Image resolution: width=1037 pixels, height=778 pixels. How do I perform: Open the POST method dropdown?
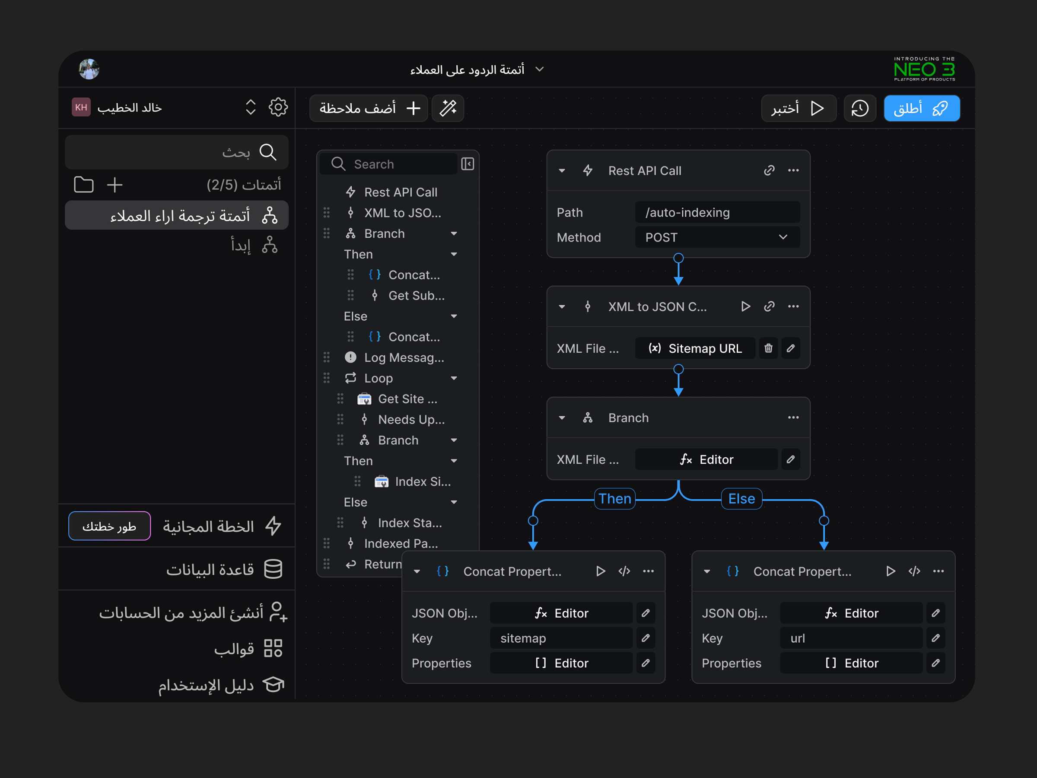pos(717,237)
